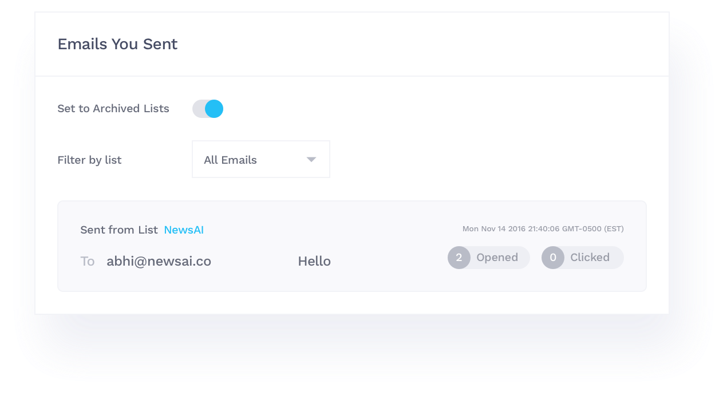Click the circular badge showing 0 clicks

click(553, 258)
